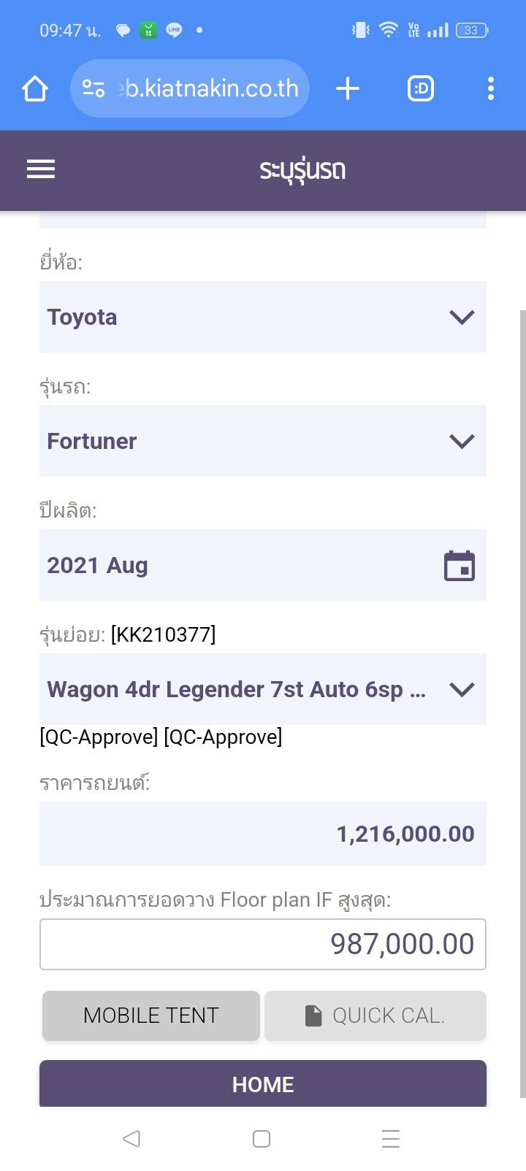Open the tab switcher icon
The width and height of the screenshot is (526, 1171).
(x=420, y=89)
